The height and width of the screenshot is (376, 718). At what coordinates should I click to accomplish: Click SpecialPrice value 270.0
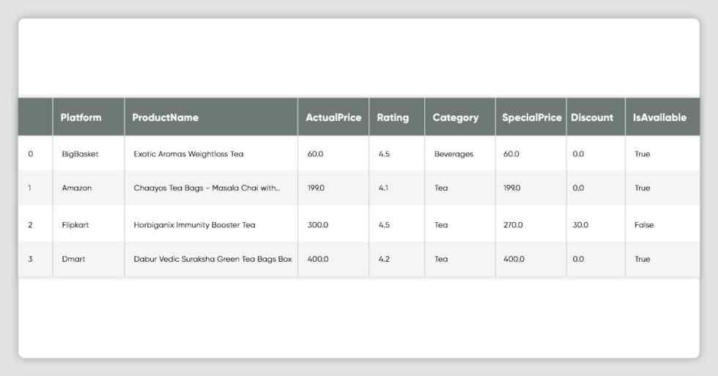[x=513, y=225]
